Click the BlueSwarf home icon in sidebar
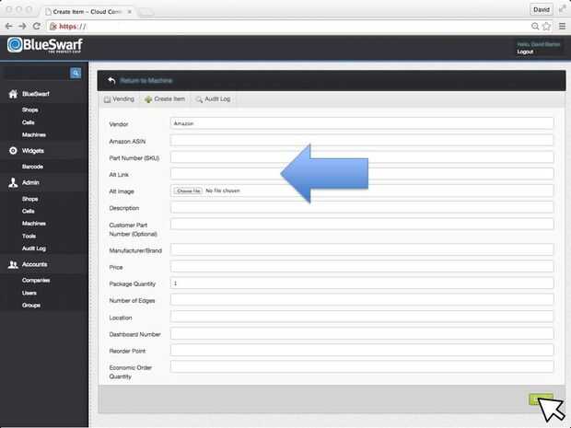The image size is (571, 428). pos(13,94)
